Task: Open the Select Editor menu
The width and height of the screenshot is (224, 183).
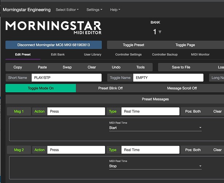Action: coord(67,10)
